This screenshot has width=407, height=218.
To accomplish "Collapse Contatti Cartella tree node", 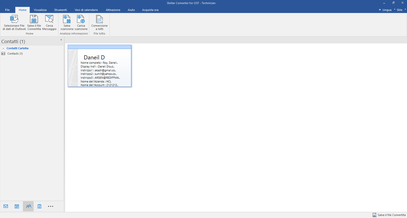I will pyautogui.click(x=3, y=48).
